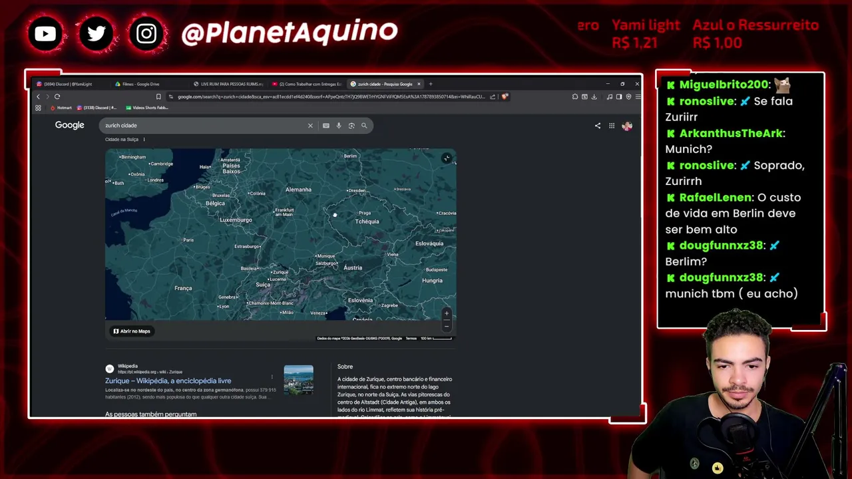Screen dimensions: 852x479
Task: Zoom in on the map
Action: click(x=447, y=313)
